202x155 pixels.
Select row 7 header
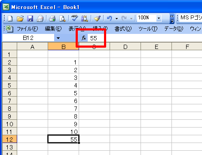[x=9, y=101]
